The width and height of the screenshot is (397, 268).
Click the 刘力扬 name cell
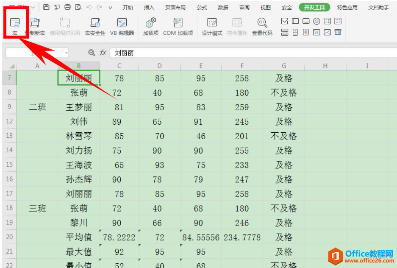point(79,151)
